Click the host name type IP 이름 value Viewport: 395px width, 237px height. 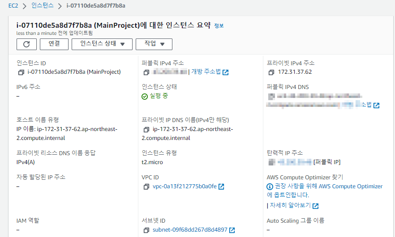(67, 134)
